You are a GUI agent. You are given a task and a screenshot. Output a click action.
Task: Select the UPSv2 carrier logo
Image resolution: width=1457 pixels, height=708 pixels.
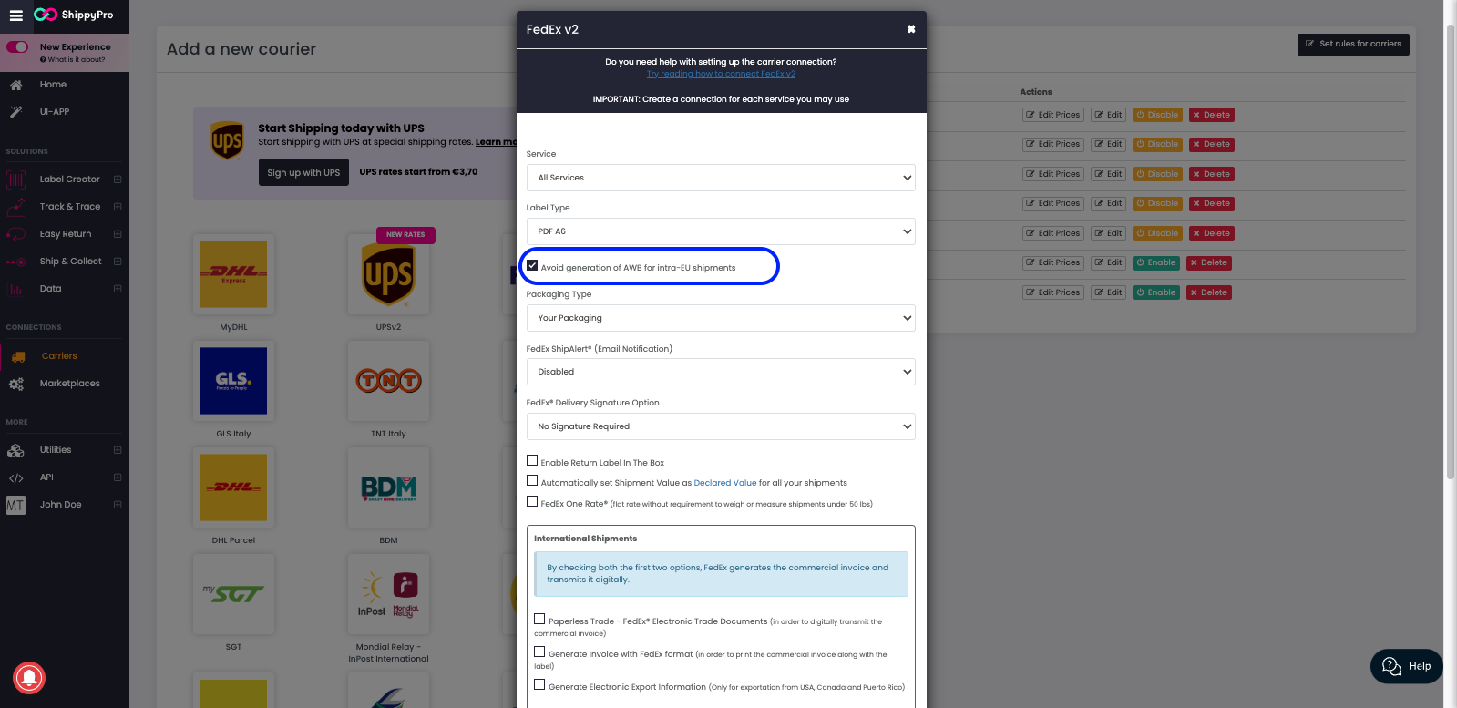(389, 274)
